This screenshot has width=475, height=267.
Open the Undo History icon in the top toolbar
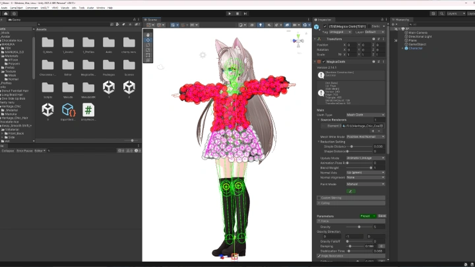(x=433, y=14)
